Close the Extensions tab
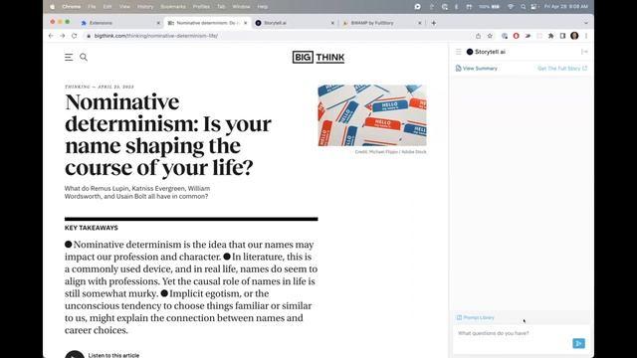 (x=158, y=23)
